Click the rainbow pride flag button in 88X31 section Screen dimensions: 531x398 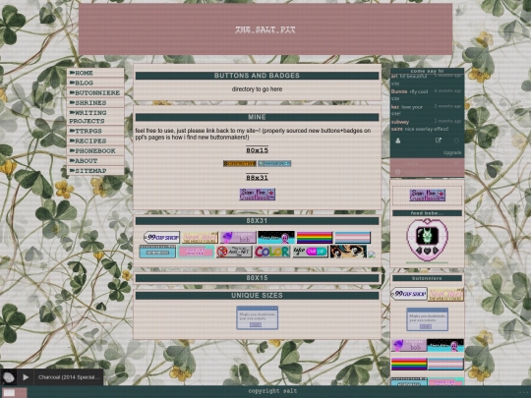[315, 237]
